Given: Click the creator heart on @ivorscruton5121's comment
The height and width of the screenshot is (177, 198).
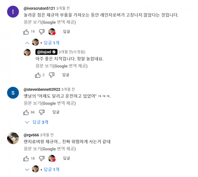Looking at the screenshot, I should (52, 32).
